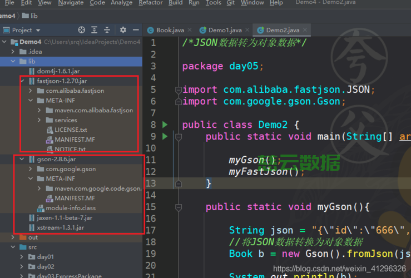Click the Locate/Select Opened File target icon
This screenshot has height=278, width=411.
pos(82,30)
